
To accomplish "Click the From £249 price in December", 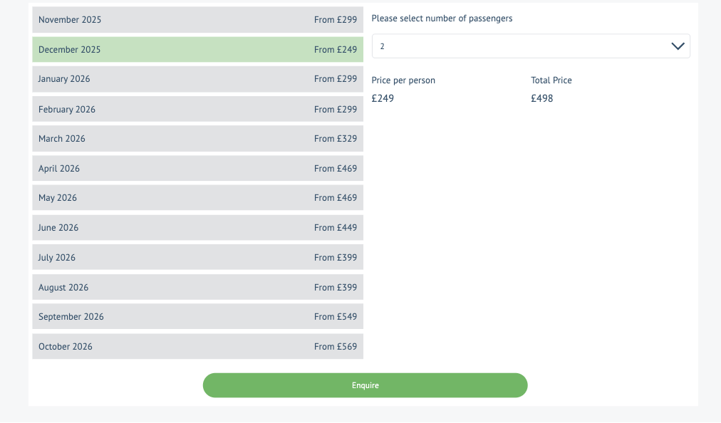I will coord(336,50).
